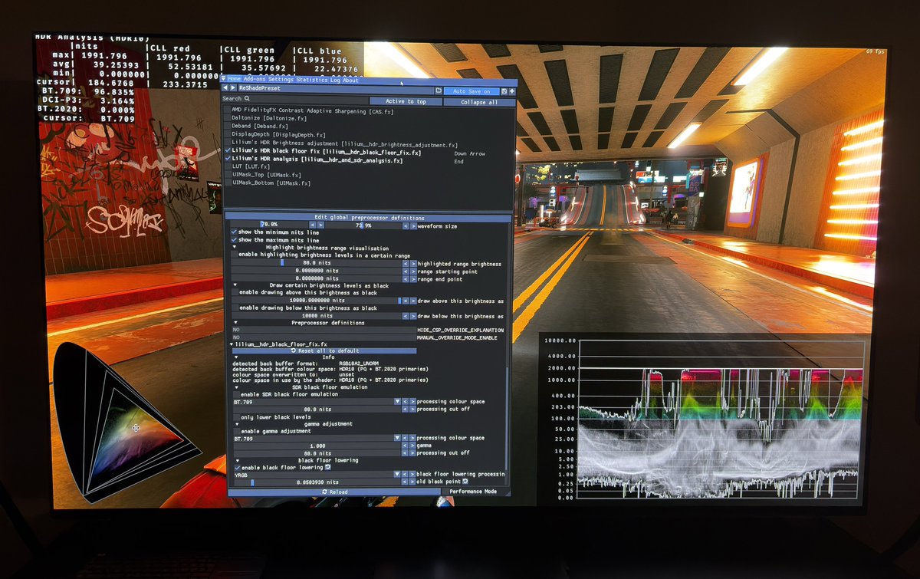Click the reset icon beside enable black floor lowering

coord(328,468)
